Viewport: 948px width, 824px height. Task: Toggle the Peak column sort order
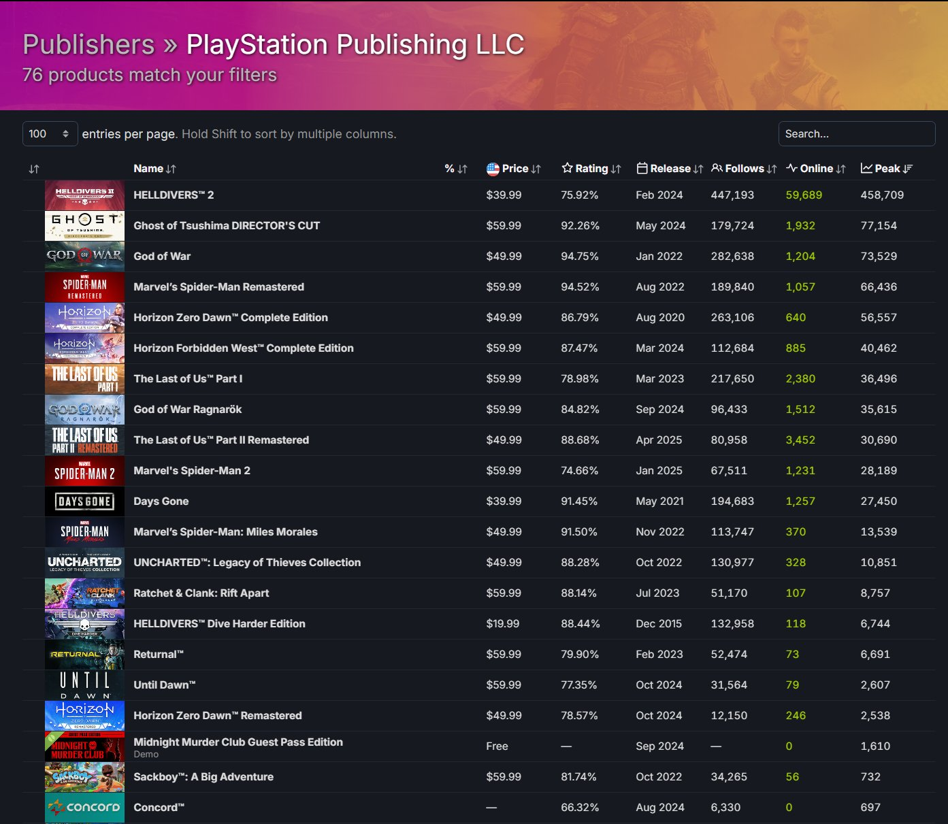click(x=907, y=169)
